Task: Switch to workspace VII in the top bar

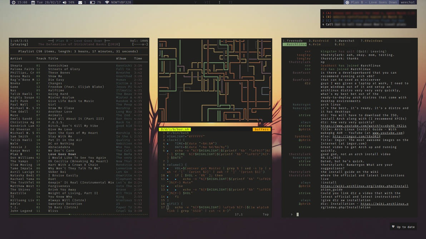Action: (207, 2)
